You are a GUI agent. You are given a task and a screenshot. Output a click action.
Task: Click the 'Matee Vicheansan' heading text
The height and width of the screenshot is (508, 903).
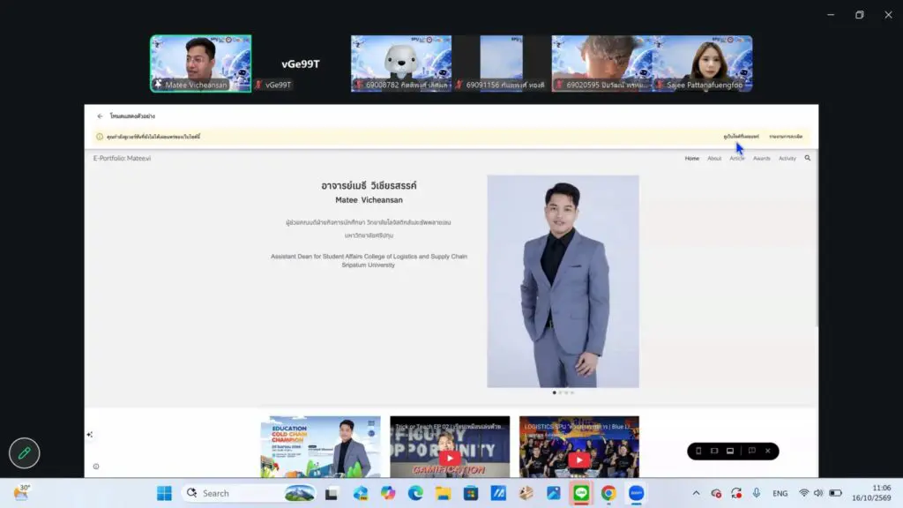[x=369, y=200]
